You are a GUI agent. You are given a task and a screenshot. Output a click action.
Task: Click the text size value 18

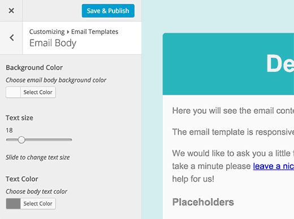[x=9, y=130]
